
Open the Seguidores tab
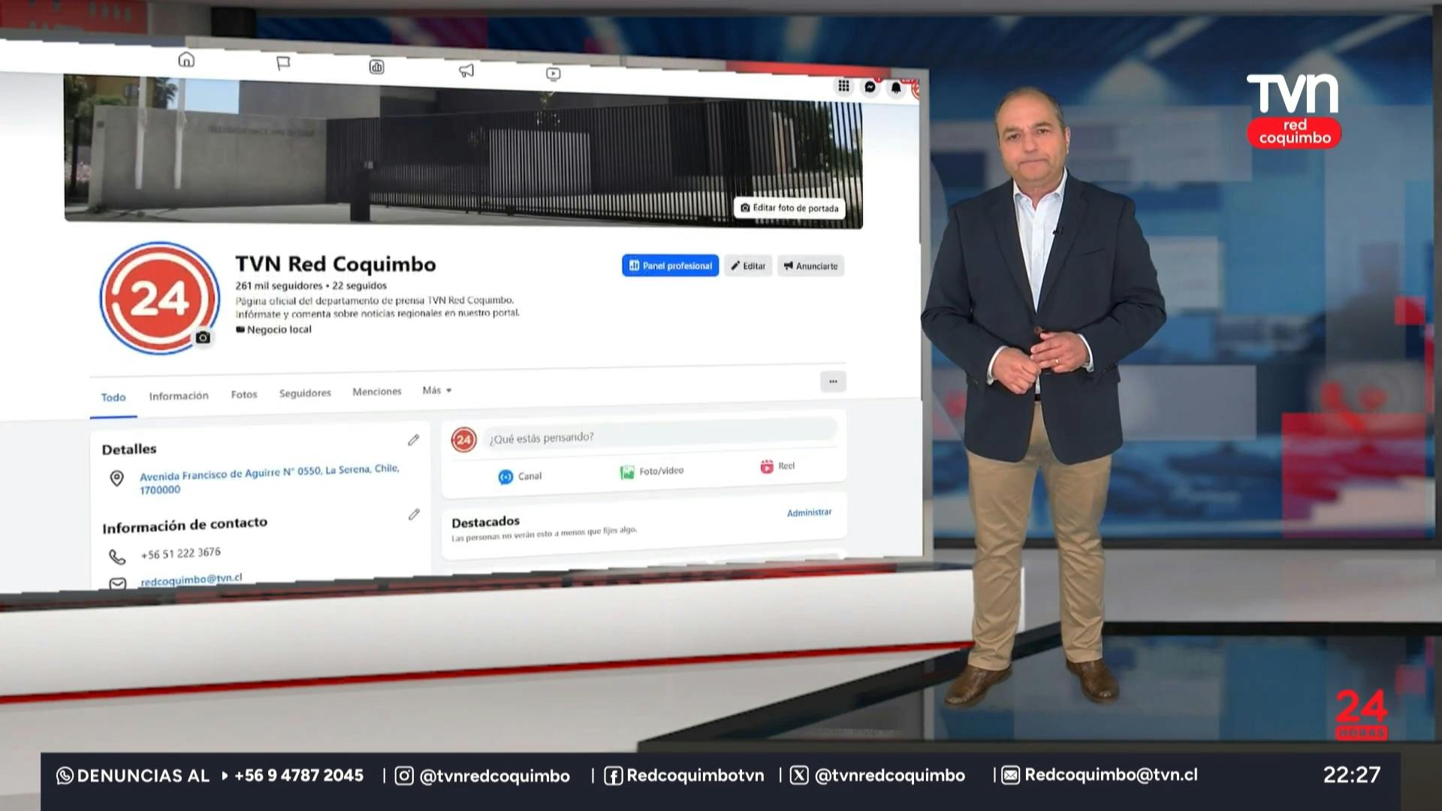305,393
